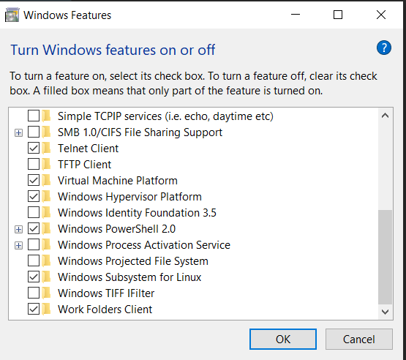Confirm changes with the OK button
Viewport: 406px width, 360px height.
click(x=283, y=340)
